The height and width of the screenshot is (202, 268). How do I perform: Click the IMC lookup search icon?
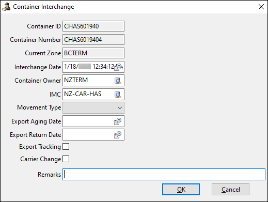[x=118, y=95]
